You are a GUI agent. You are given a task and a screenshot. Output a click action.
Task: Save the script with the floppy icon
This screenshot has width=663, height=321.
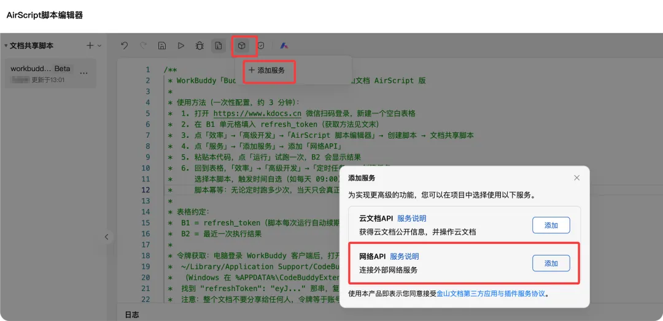pos(161,45)
